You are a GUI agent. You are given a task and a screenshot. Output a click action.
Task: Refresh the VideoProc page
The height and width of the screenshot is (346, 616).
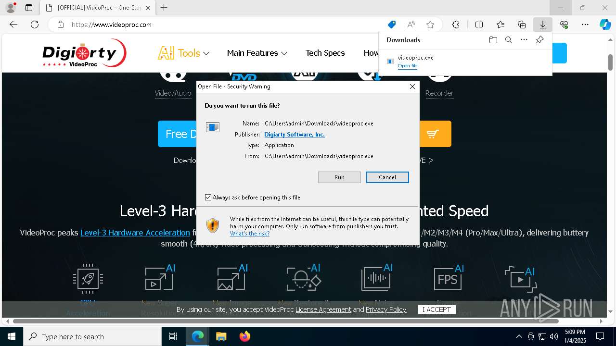[x=35, y=25]
